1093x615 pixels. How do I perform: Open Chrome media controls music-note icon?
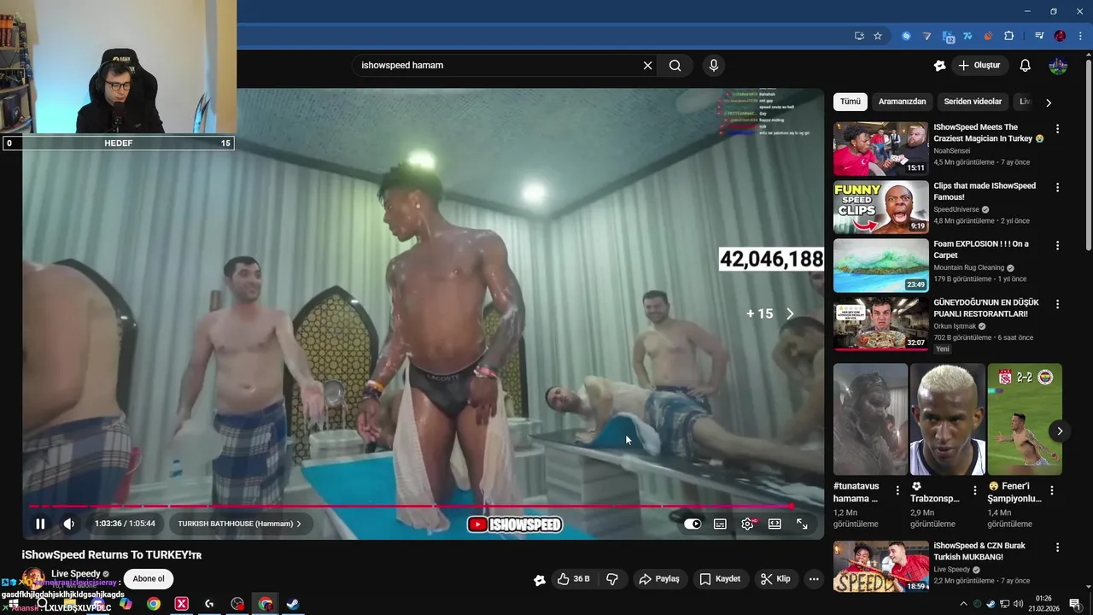(1039, 36)
